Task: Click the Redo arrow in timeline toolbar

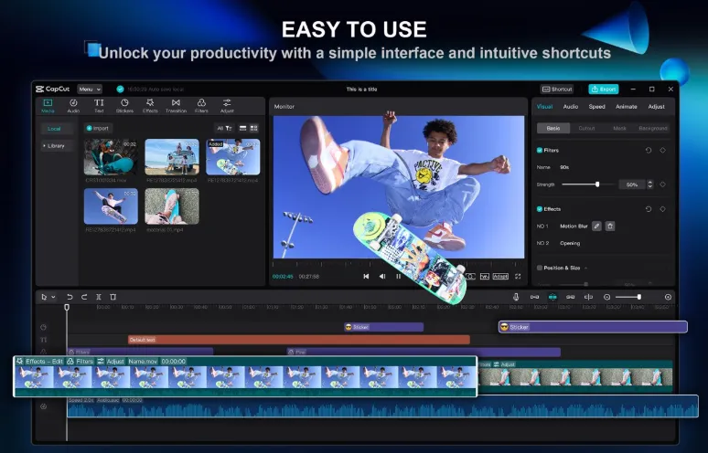Action: [x=84, y=297]
